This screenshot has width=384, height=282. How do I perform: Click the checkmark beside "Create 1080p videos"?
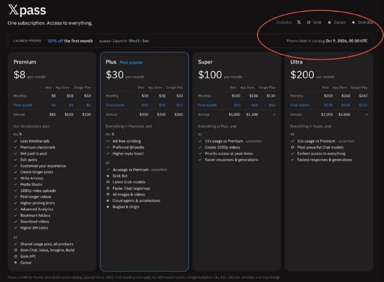200,147
